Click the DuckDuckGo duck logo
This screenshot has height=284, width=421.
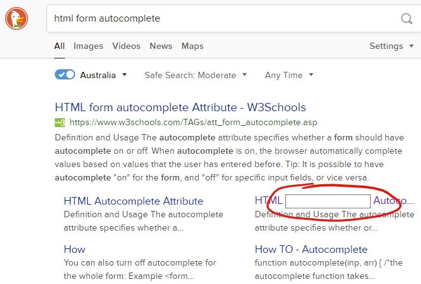17,18
